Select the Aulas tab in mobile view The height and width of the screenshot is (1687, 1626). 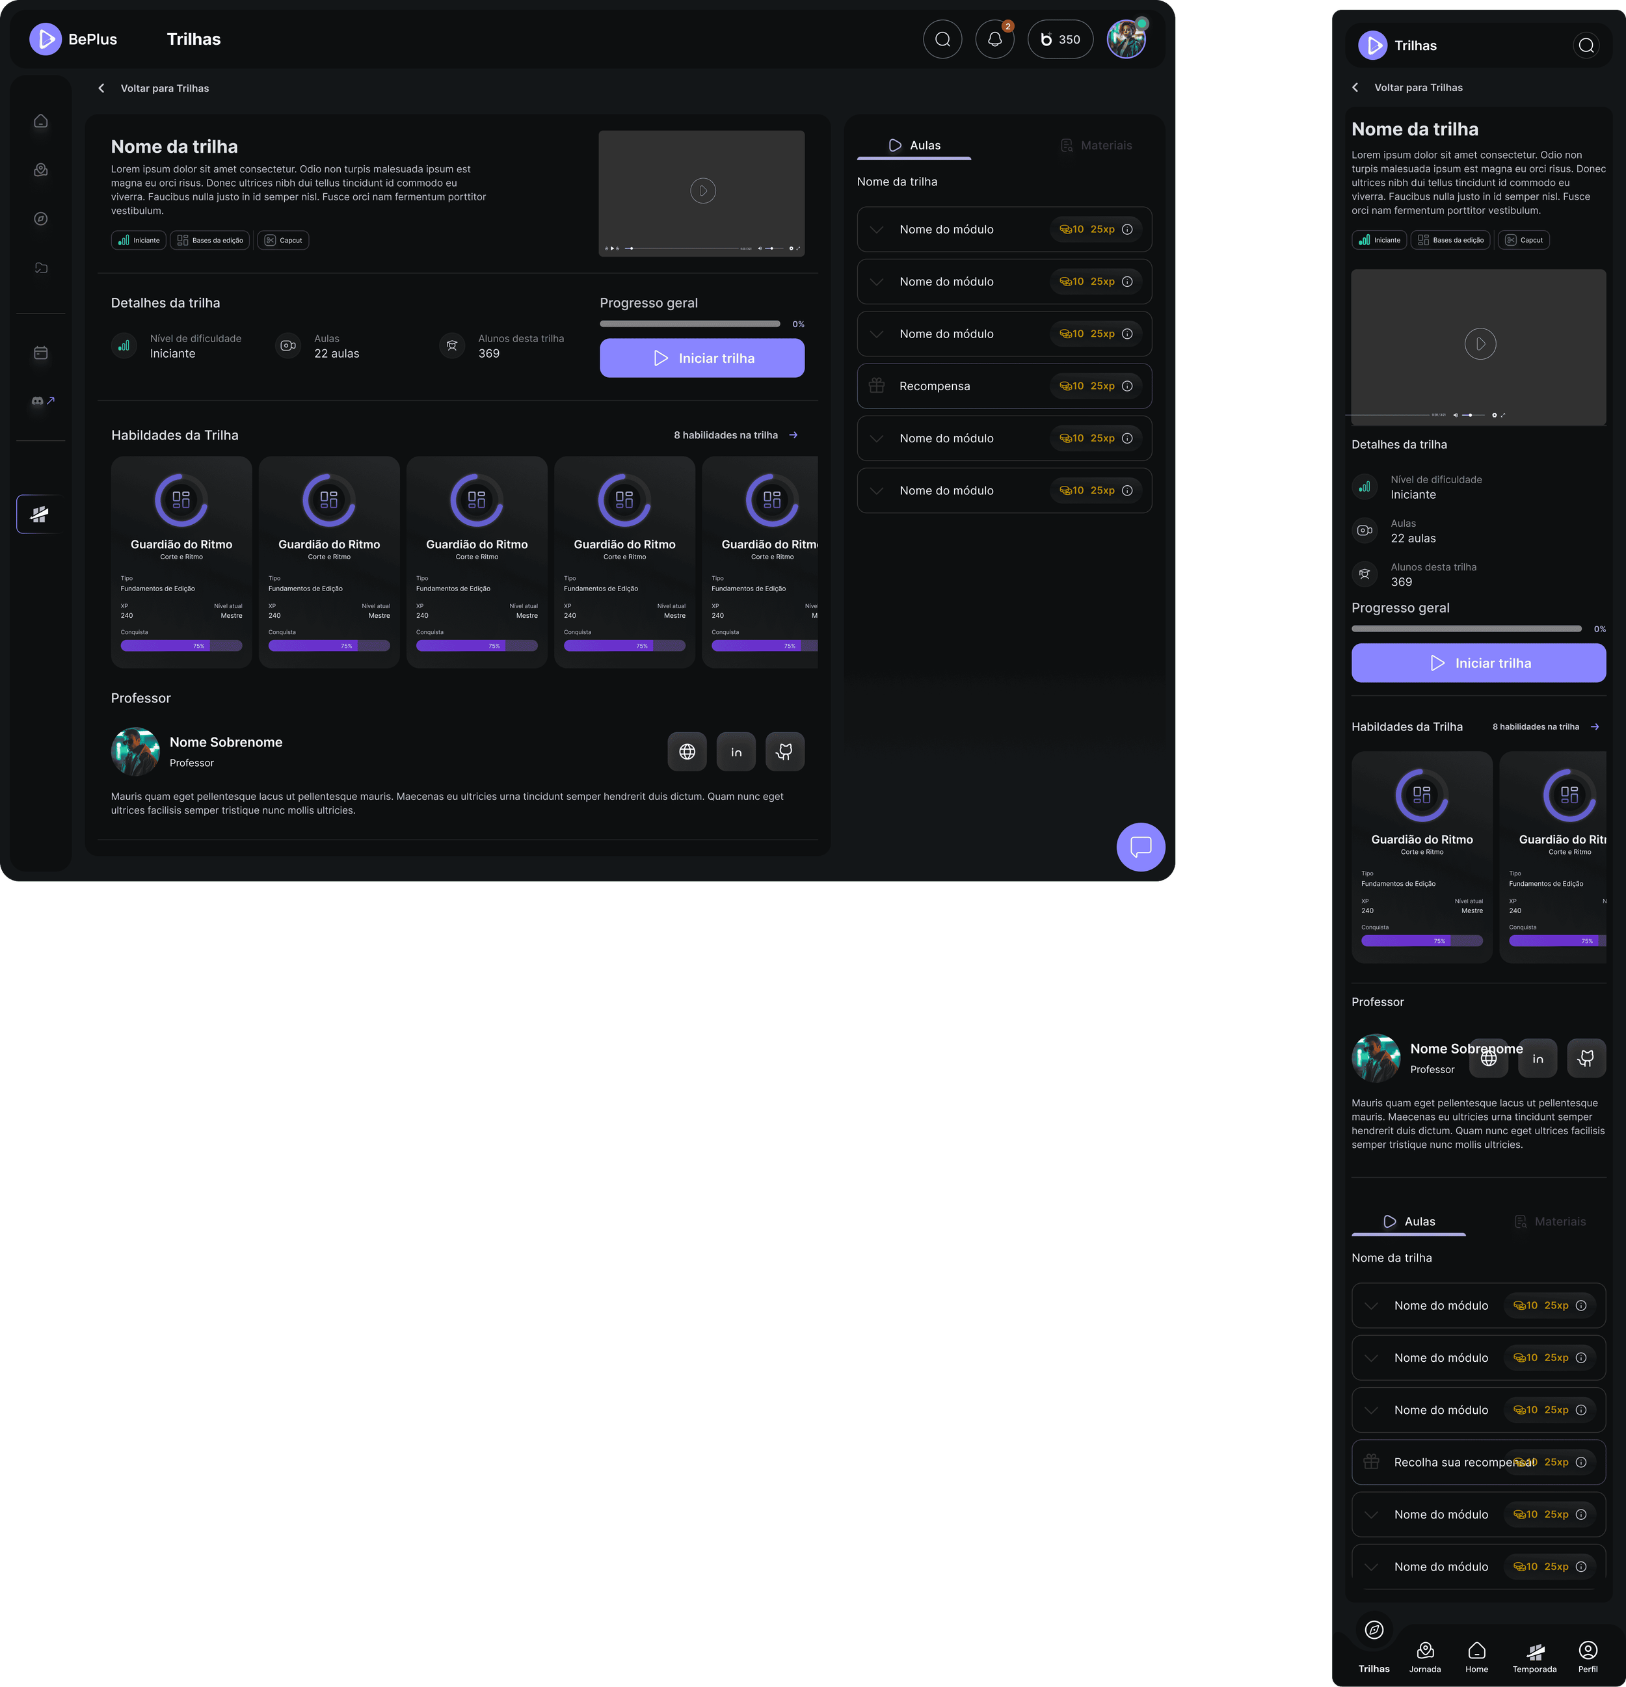1408,1221
